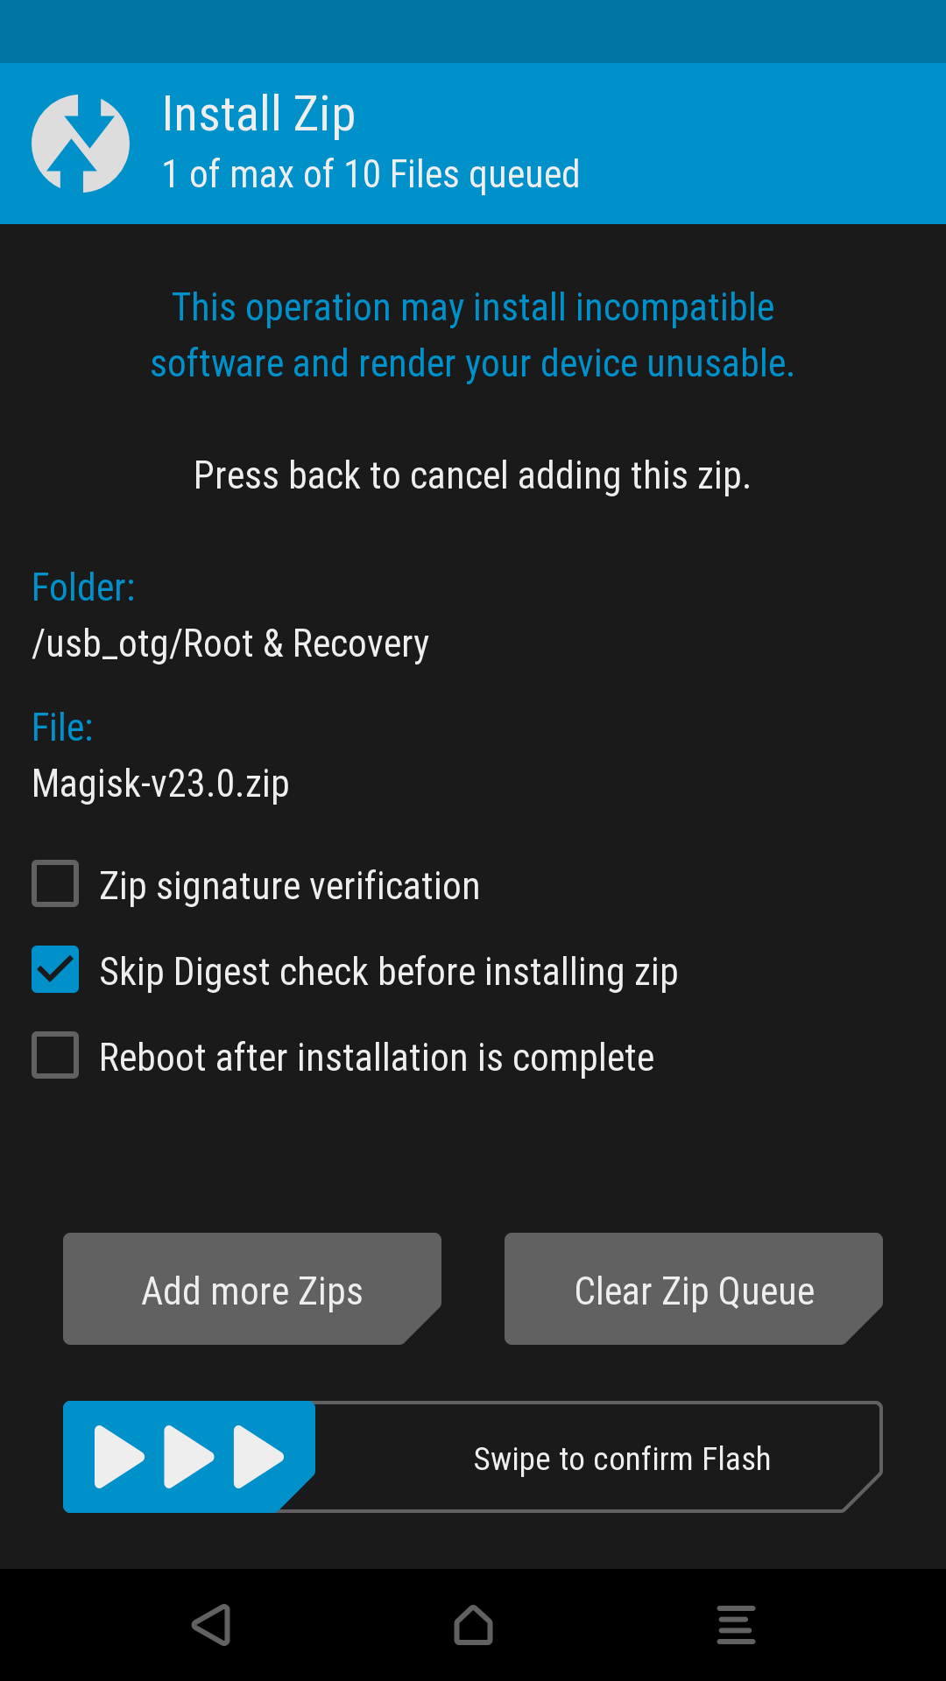Uncheck the Skip Digest check box

tap(55, 969)
